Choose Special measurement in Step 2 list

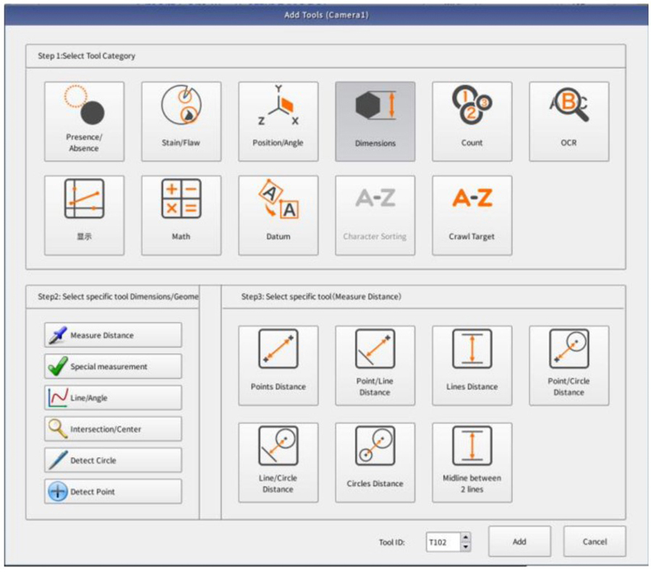113,366
